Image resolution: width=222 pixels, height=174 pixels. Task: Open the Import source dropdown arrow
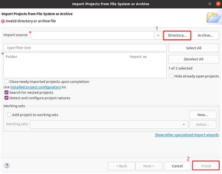point(158,36)
